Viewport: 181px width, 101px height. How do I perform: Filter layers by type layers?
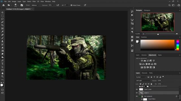154,77
